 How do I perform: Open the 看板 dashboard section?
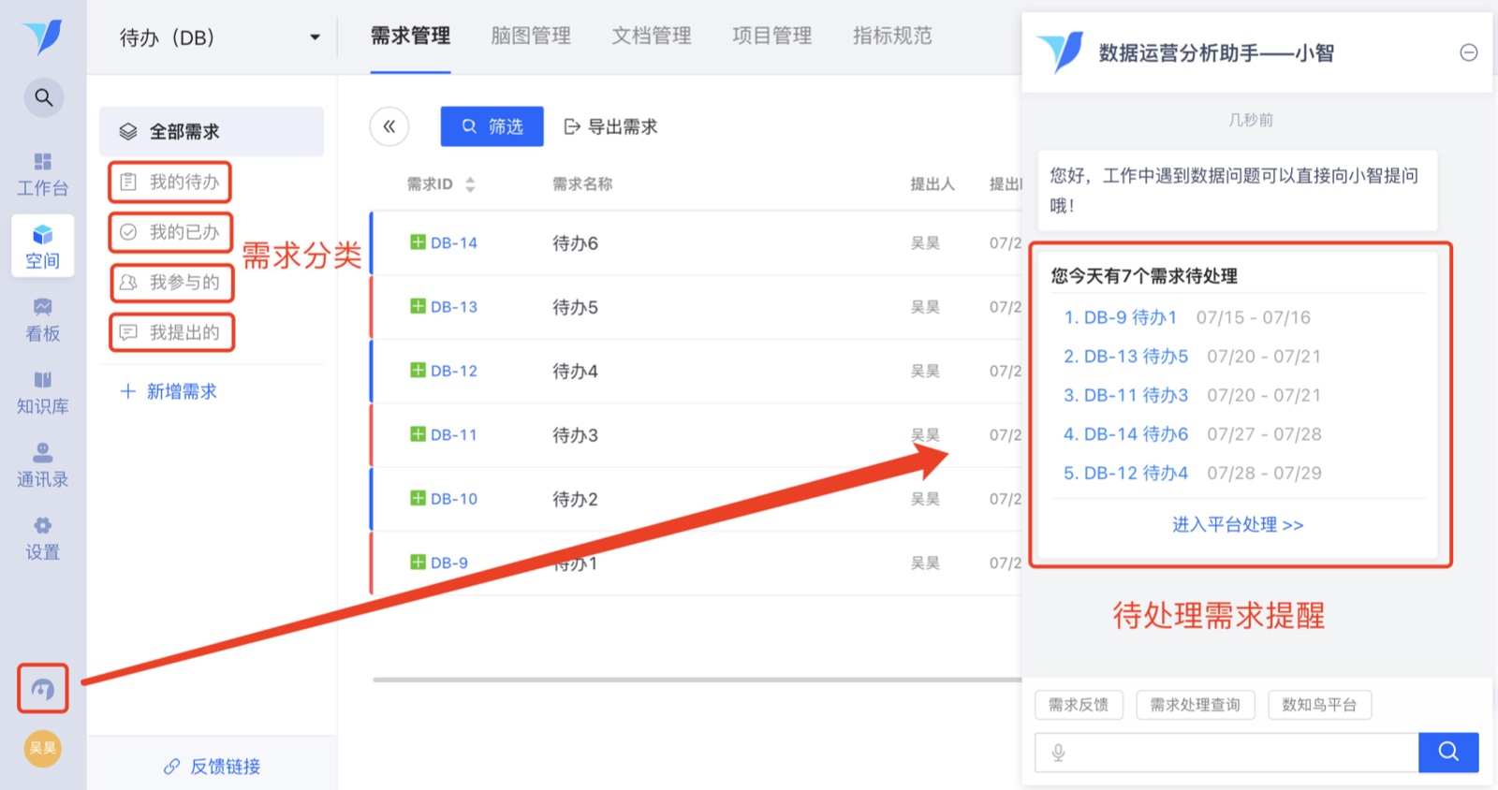point(43,320)
